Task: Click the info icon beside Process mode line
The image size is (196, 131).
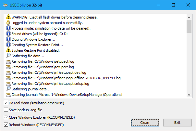Action: coord(8,28)
